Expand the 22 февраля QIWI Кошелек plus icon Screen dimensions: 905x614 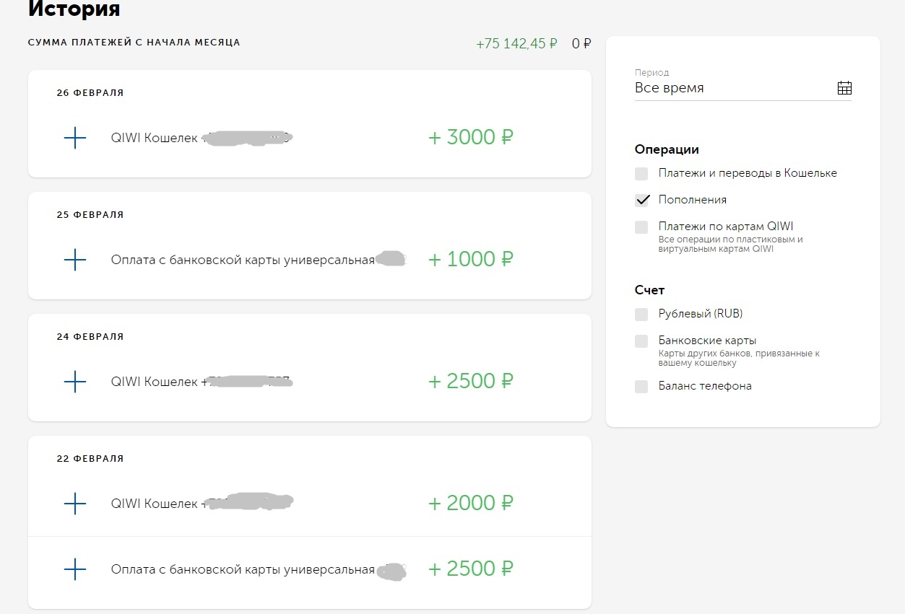(75, 504)
